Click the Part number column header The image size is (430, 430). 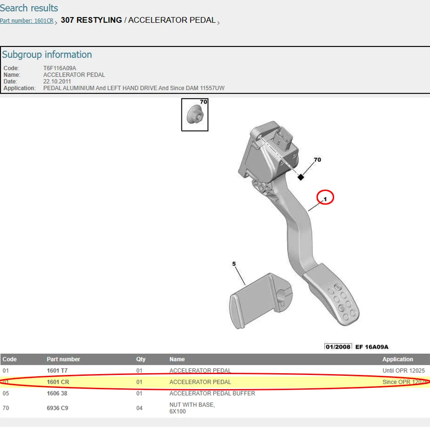[63, 359]
